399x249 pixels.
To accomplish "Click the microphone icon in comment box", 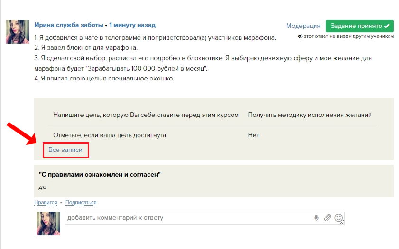I will click(316, 218).
